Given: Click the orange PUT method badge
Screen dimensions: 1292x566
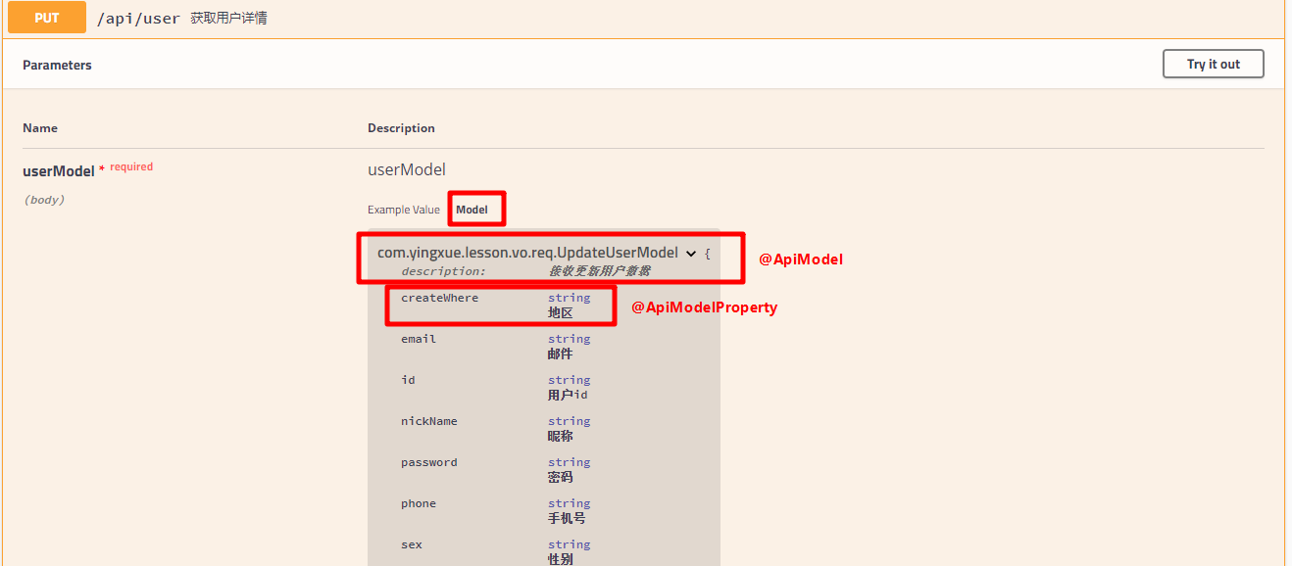Looking at the screenshot, I should (46, 17).
